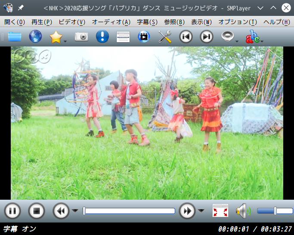Open the 字幕(S) menu
Screen dimensions: 294x235
pos(147,22)
